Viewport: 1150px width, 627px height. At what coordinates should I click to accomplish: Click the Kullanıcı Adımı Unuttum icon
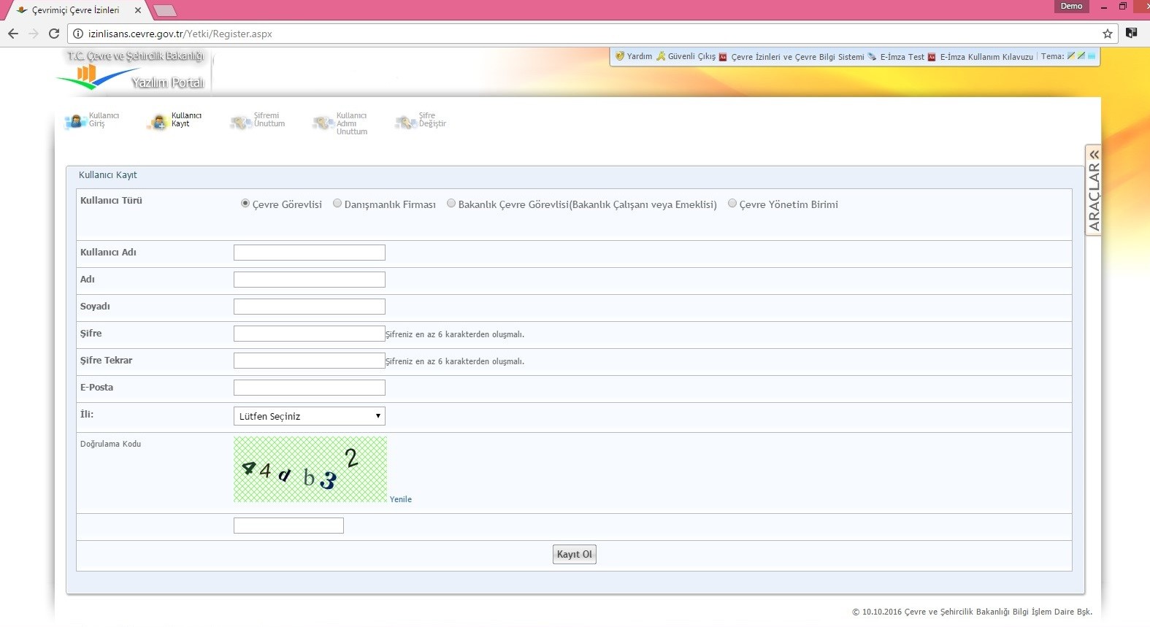(323, 123)
